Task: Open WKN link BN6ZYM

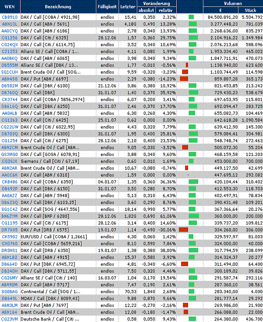Action: tap(10, 216)
